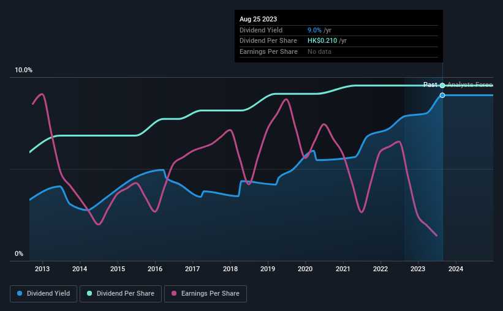Click the teal Dividend Per Share legend dot
The image size is (503, 311).
click(89, 293)
